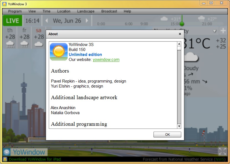Viewport: 230px width, 164px height.
Task: Click the rain cloud icon above 21:00
Action: (x=201, y=19)
